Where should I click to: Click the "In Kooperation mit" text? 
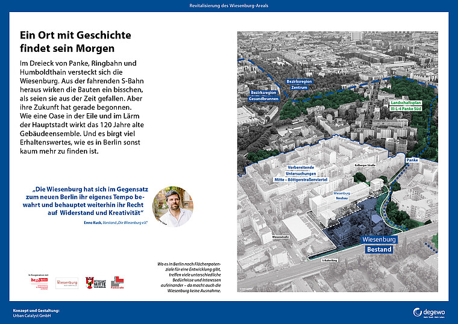38,275
